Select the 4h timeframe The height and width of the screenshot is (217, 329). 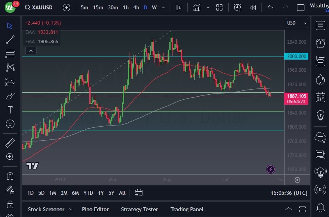(x=136, y=7)
